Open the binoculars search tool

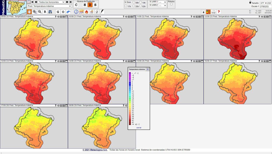pos(50,11)
